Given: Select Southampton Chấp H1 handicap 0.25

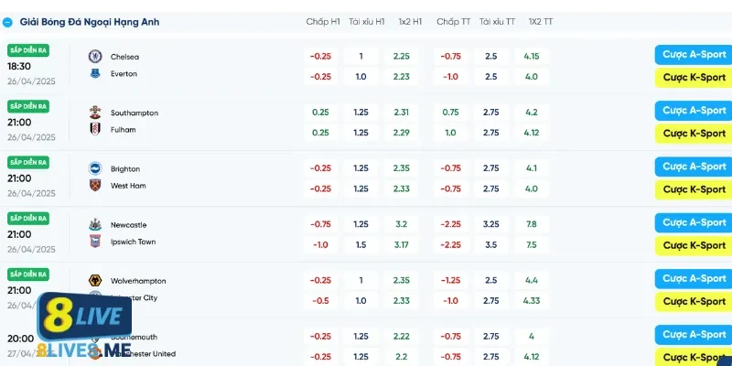Looking at the screenshot, I should 320,113.
